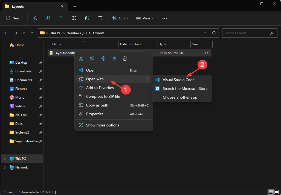Open the Downloads folder in sidebar

23,71
